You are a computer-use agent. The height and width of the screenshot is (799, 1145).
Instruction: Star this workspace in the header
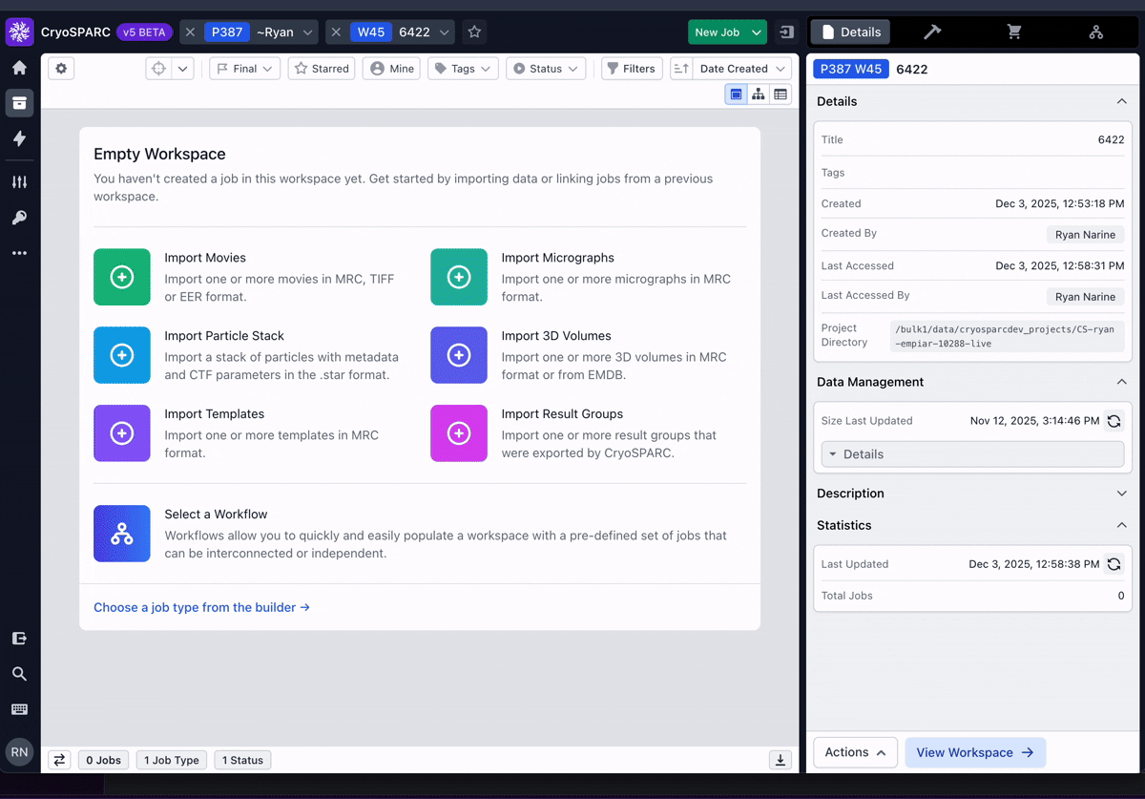click(474, 32)
